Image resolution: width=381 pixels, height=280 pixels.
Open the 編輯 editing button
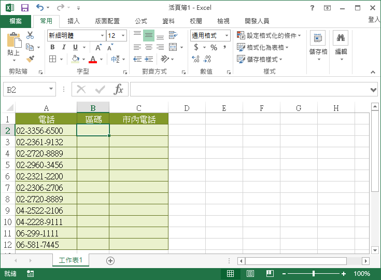pyautogui.click(x=341, y=46)
